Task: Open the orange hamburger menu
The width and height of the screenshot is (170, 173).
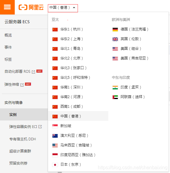Action: pyautogui.click(x=7, y=7)
